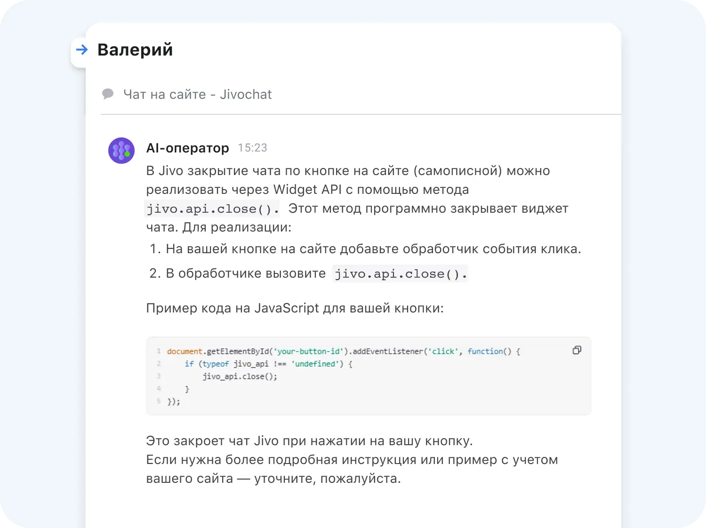Copy the code with the copy icon
The height and width of the screenshot is (528, 706).
pyautogui.click(x=577, y=350)
